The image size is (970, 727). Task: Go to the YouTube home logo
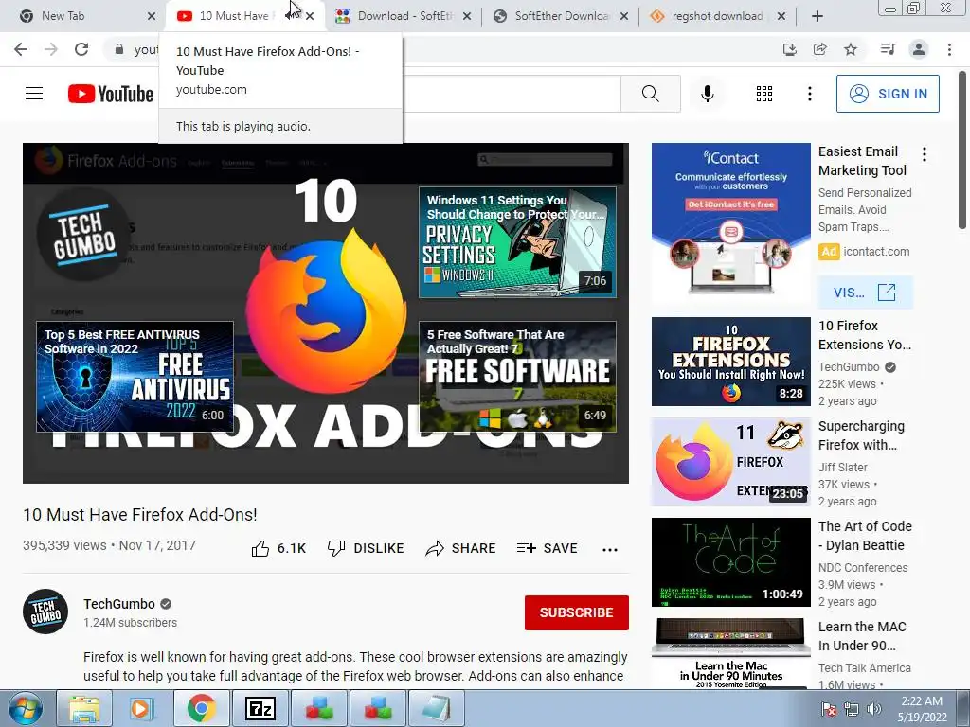pos(111,94)
